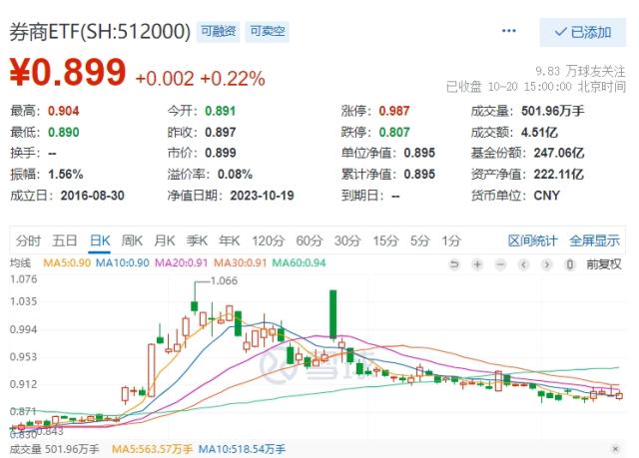Click the 成立日 date 2016-08-30
Screen dimensions: 639x458
[93, 196]
